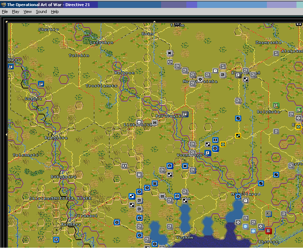Click the Tiraspol city label
The height and width of the screenshot is (248, 303).
pyautogui.click(x=86, y=216)
